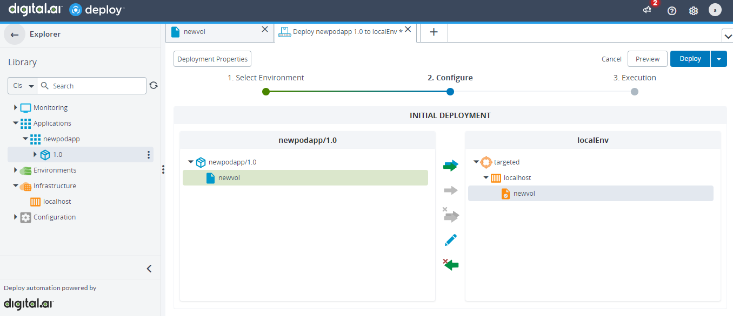Collapse the Applications tree node
The width and height of the screenshot is (733, 316).
click(15, 123)
